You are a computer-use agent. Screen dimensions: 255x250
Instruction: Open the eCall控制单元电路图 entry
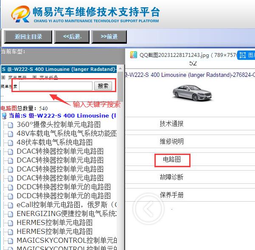point(67,205)
